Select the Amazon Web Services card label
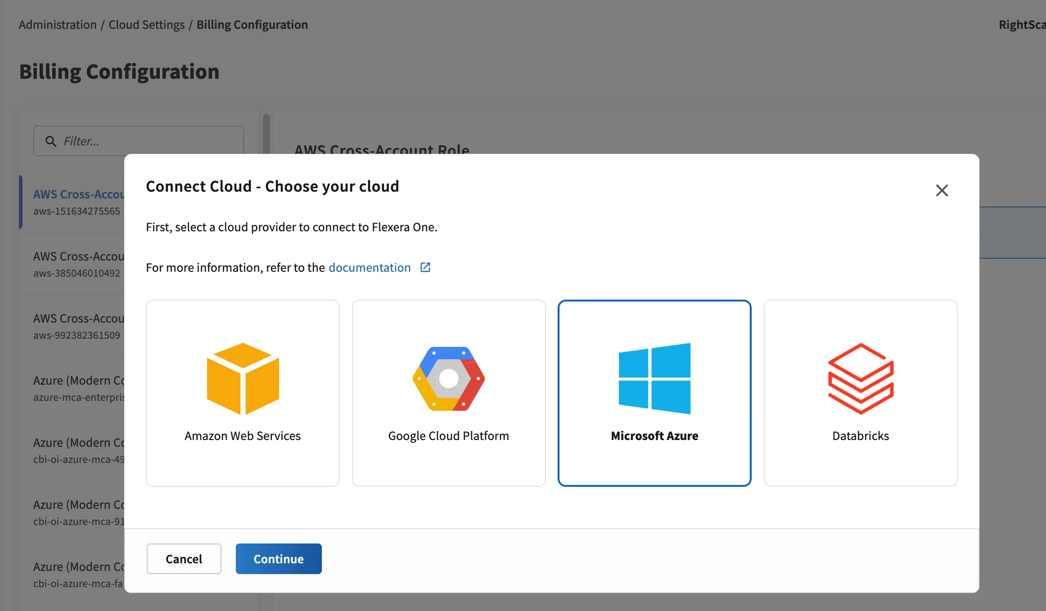This screenshot has height=611, width=1046. coord(242,436)
